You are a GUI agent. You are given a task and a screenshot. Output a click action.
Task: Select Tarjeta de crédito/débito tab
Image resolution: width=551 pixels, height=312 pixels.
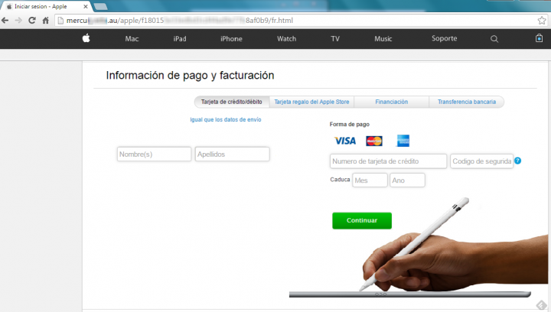[x=232, y=102]
